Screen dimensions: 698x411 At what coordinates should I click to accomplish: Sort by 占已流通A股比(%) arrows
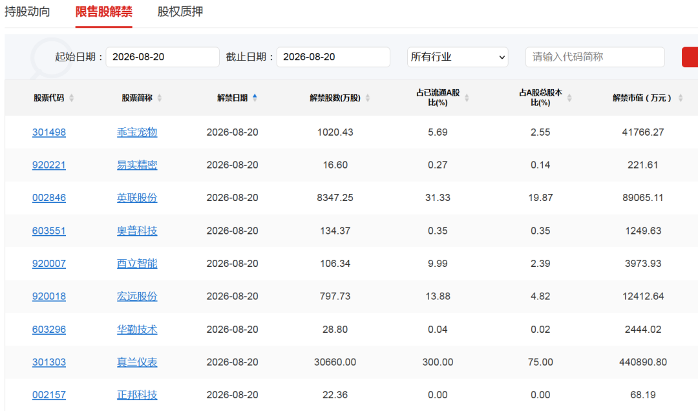point(467,98)
